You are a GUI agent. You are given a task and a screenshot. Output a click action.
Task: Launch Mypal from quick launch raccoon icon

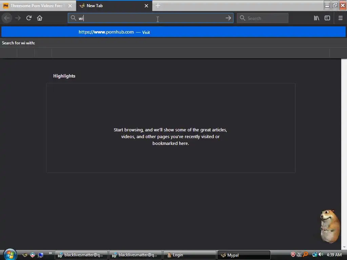pos(24,255)
